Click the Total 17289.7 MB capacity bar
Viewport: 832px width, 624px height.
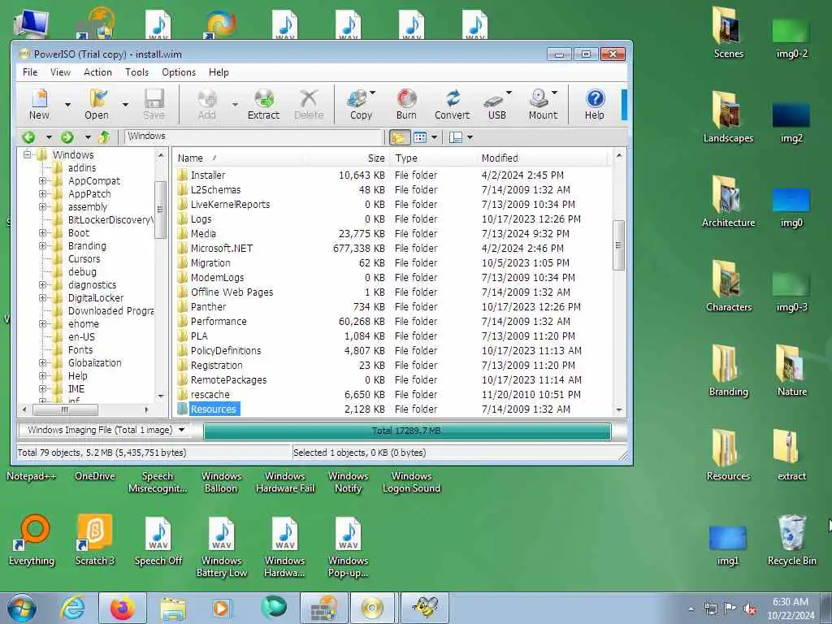[407, 431]
